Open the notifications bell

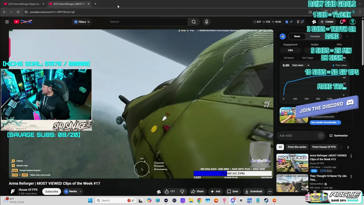pos(342,22)
